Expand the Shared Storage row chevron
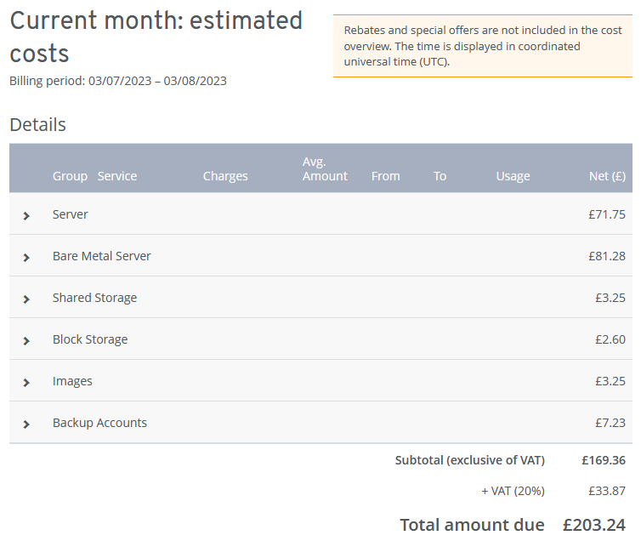641x541 pixels. [x=26, y=299]
